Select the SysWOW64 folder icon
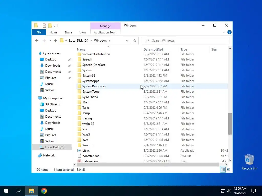The image size is (262, 196). [x=79, y=97]
